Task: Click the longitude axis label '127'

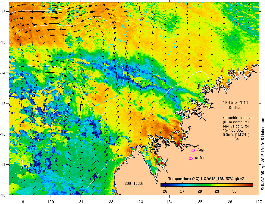Action: click(x=259, y=202)
